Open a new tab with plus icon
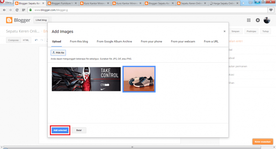The width and height of the screenshot is (276, 149). tap(243, 3)
